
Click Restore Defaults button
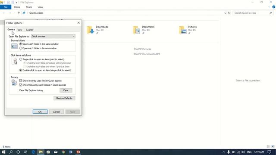(x=64, y=98)
